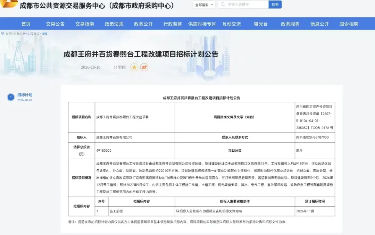The width and height of the screenshot is (375, 235).
Task: Open 信息公开 menu
Action: coord(319,24)
